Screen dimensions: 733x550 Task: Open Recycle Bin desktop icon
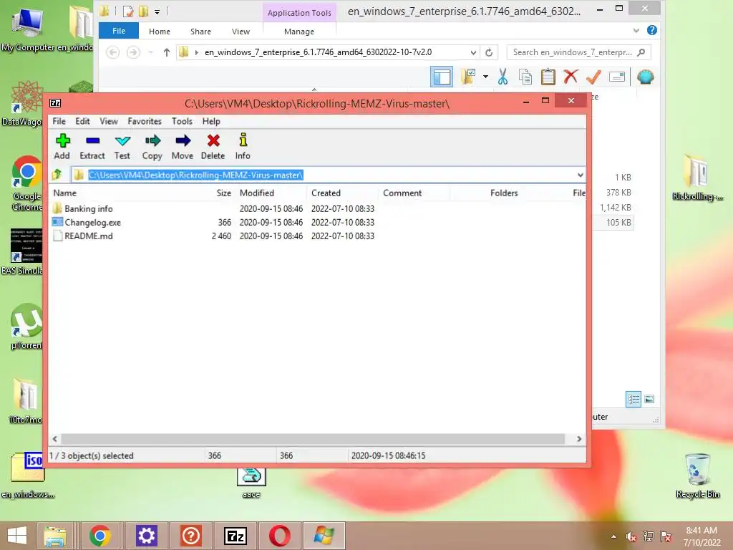tap(697, 476)
